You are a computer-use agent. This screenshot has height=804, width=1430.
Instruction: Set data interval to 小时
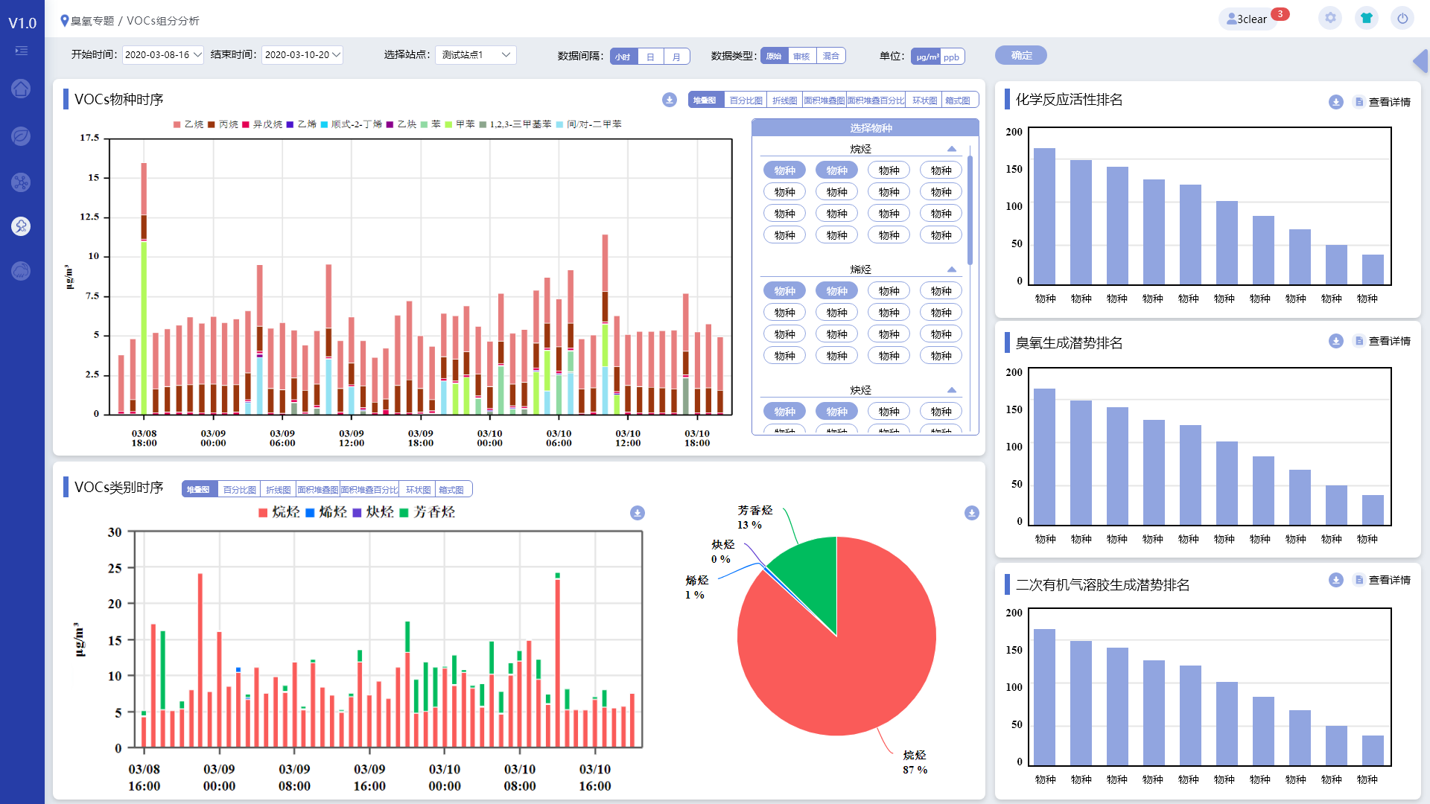(x=624, y=57)
